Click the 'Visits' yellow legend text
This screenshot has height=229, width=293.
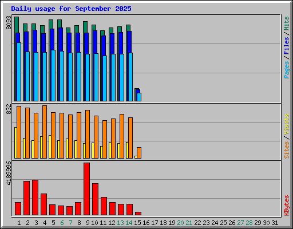[286, 124]
